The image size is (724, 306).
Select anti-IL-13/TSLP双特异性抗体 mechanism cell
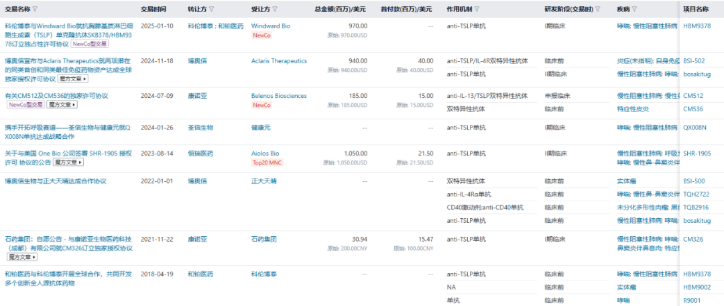[488, 96]
